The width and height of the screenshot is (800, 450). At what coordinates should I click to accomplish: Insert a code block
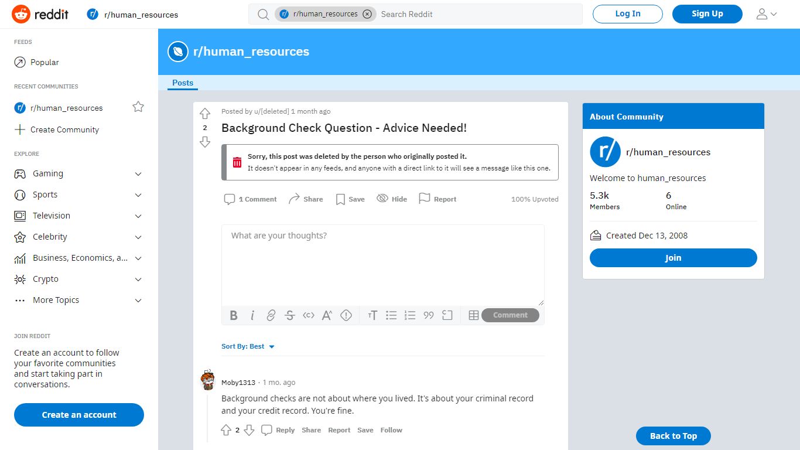pyautogui.click(x=447, y=315)
